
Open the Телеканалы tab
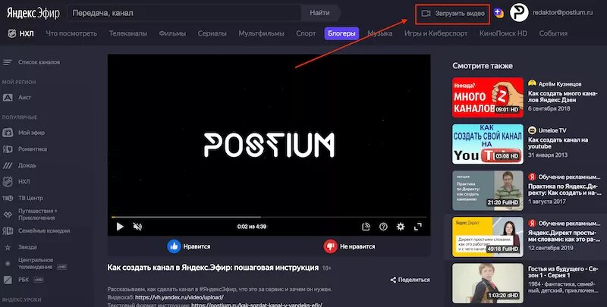pos(127,33)
